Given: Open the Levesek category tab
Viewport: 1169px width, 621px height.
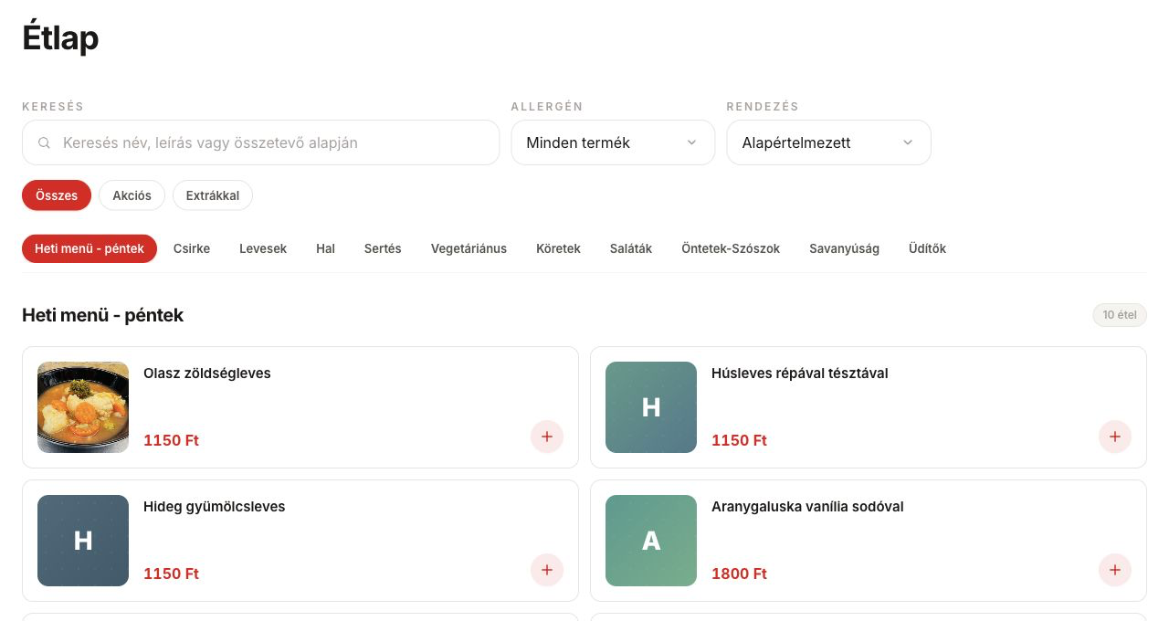Looking at the screenshot, I should click(x=263, y=248).
